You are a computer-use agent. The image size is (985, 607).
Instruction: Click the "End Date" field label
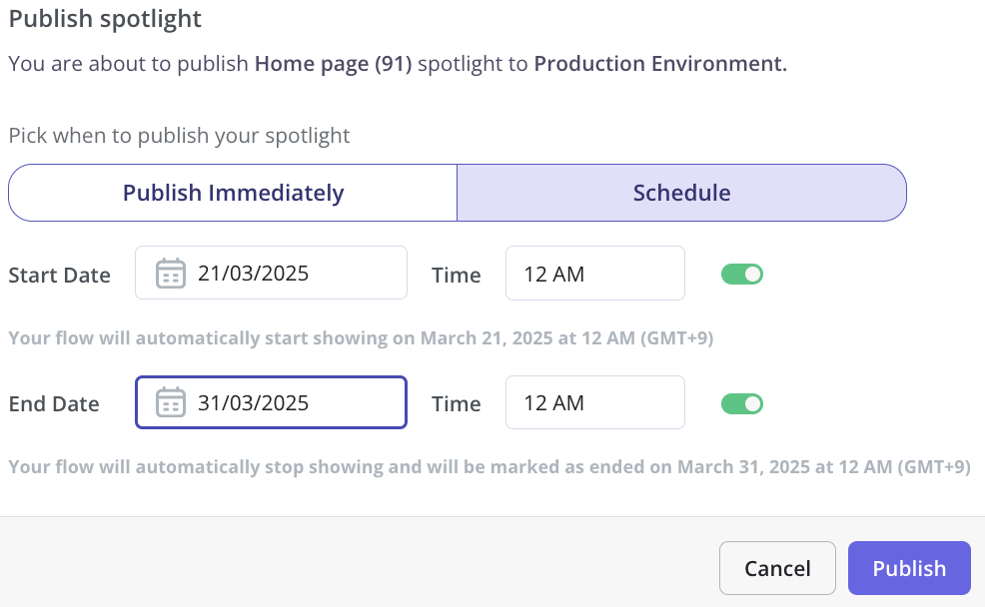(x=54, y=403)
